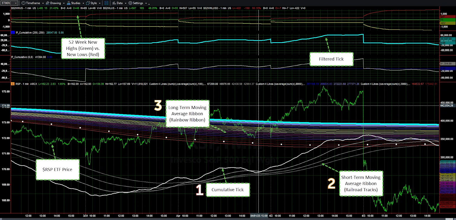This screenshot has height=220, width=456.
Task: Expand the Timeframe dropdown arrow
Action: (x=43, y=3)
